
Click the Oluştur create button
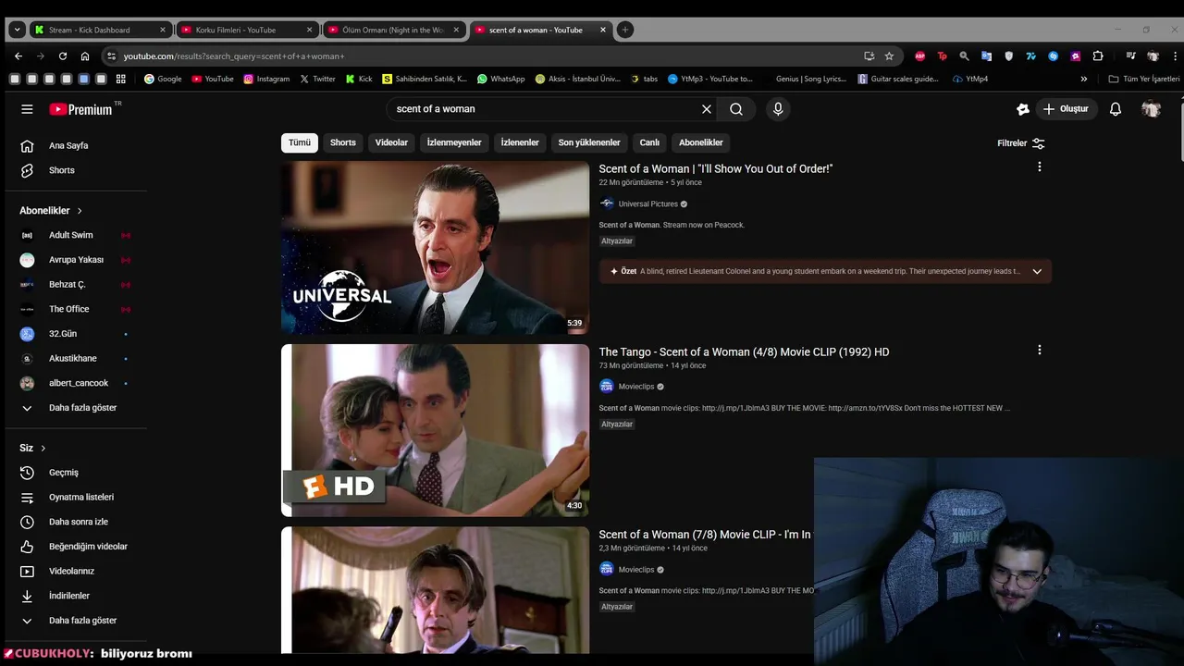click(x=1066, y=109)
